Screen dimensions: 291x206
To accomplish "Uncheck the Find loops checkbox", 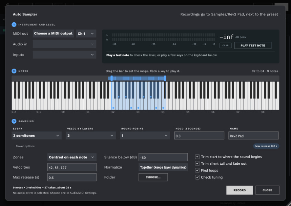I will pos(197,170).
